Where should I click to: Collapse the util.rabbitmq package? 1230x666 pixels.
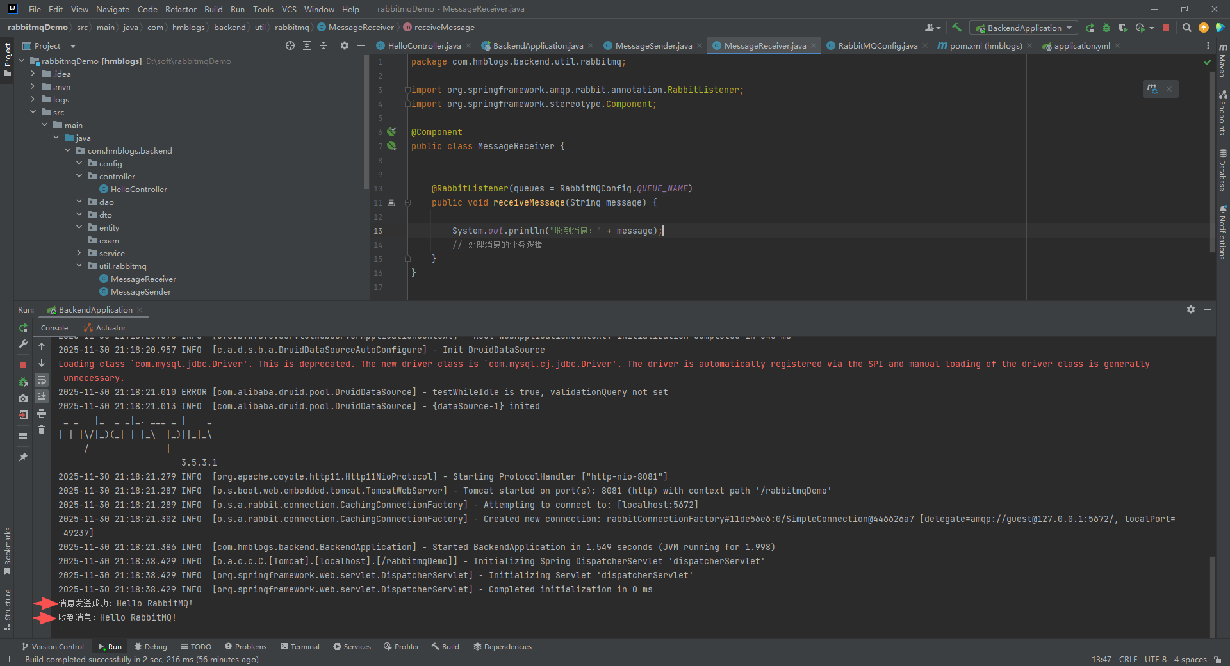[79, 266]
